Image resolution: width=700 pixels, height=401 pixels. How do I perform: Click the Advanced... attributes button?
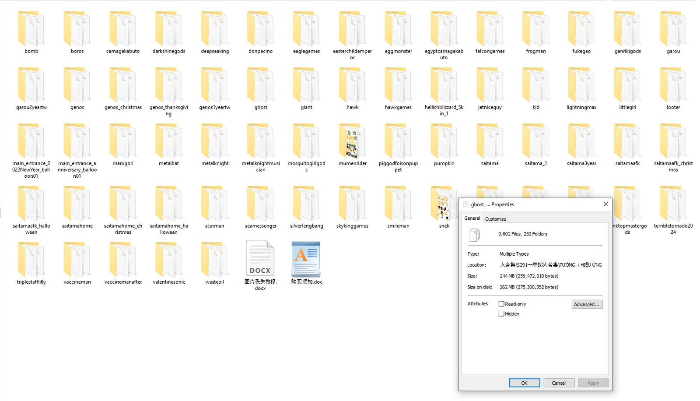pyautogui.click(x=587, y=304)
